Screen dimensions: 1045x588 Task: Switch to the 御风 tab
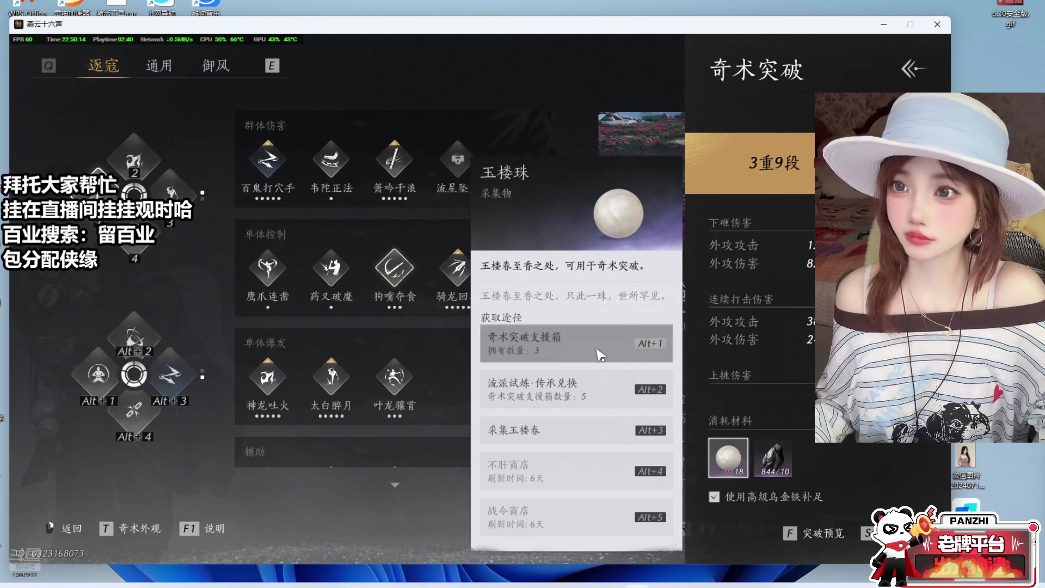[216, 66]
